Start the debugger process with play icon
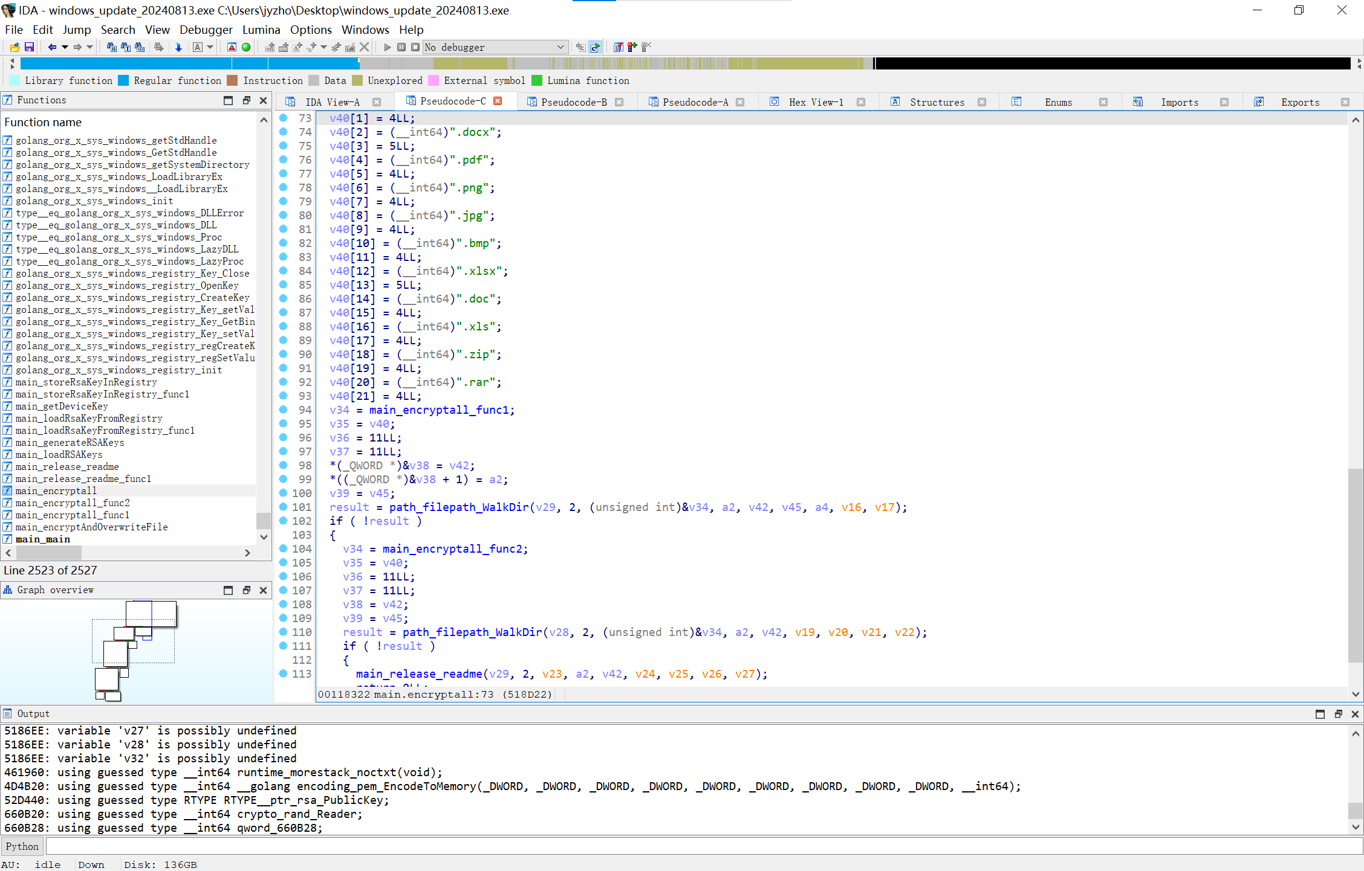 (x=388, y=47)
